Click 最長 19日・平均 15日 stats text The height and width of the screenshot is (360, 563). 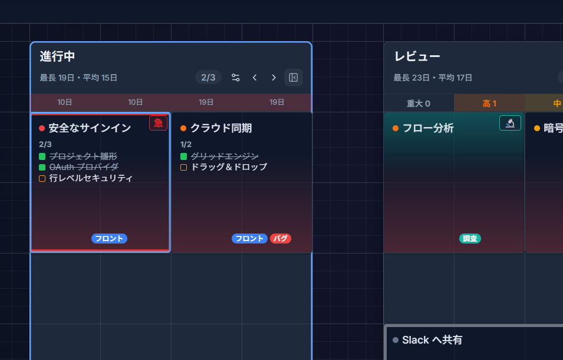coord(78,78)
